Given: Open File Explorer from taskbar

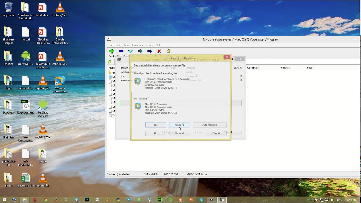Looking at the screenshot, I should pos(25,200).
